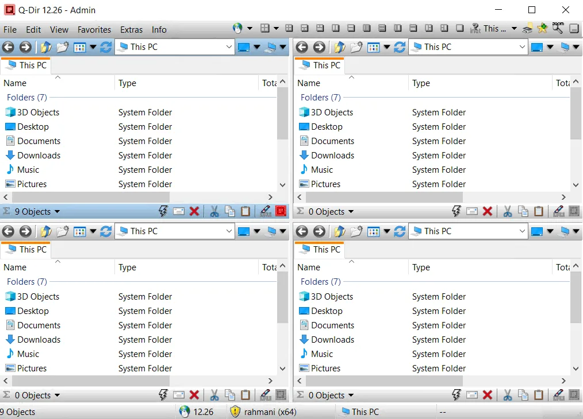This screenshot has width=583, height=419.
Task: Click the lightning bolt icon in the top-left pane
Action: (163, 211)
